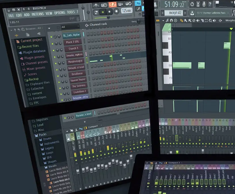Select the magnifier zoom tool in piano roll
Screen dimensions: 235x194
(x=210, y=21)
